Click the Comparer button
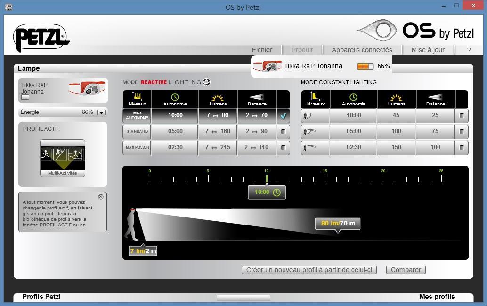The image size is (487, 306). [406, 270]
